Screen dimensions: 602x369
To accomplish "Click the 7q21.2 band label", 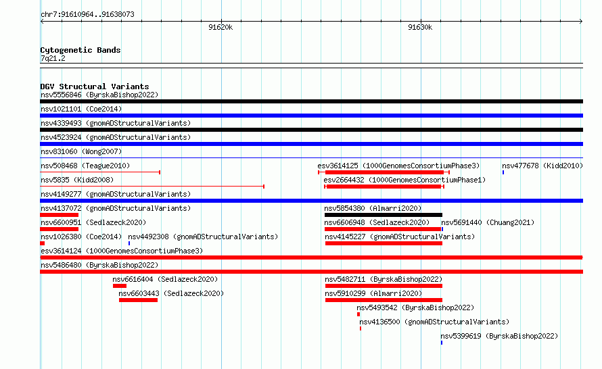I will pyautogui.click(x=53, y=58).
